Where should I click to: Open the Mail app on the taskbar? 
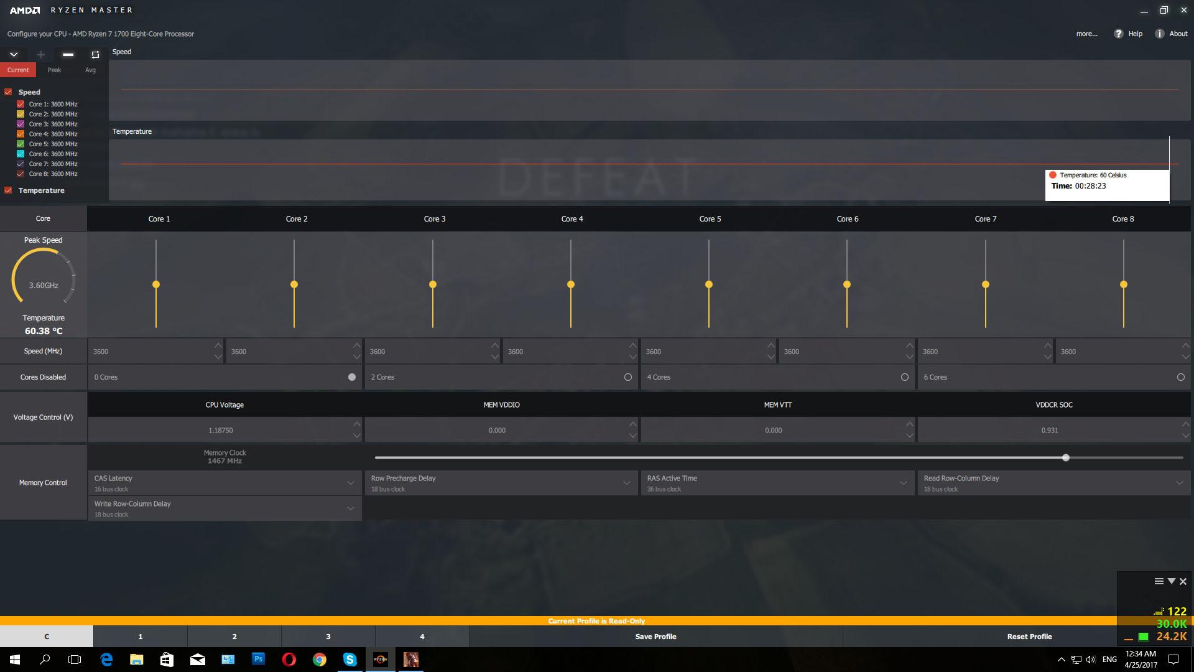(198, 660)
